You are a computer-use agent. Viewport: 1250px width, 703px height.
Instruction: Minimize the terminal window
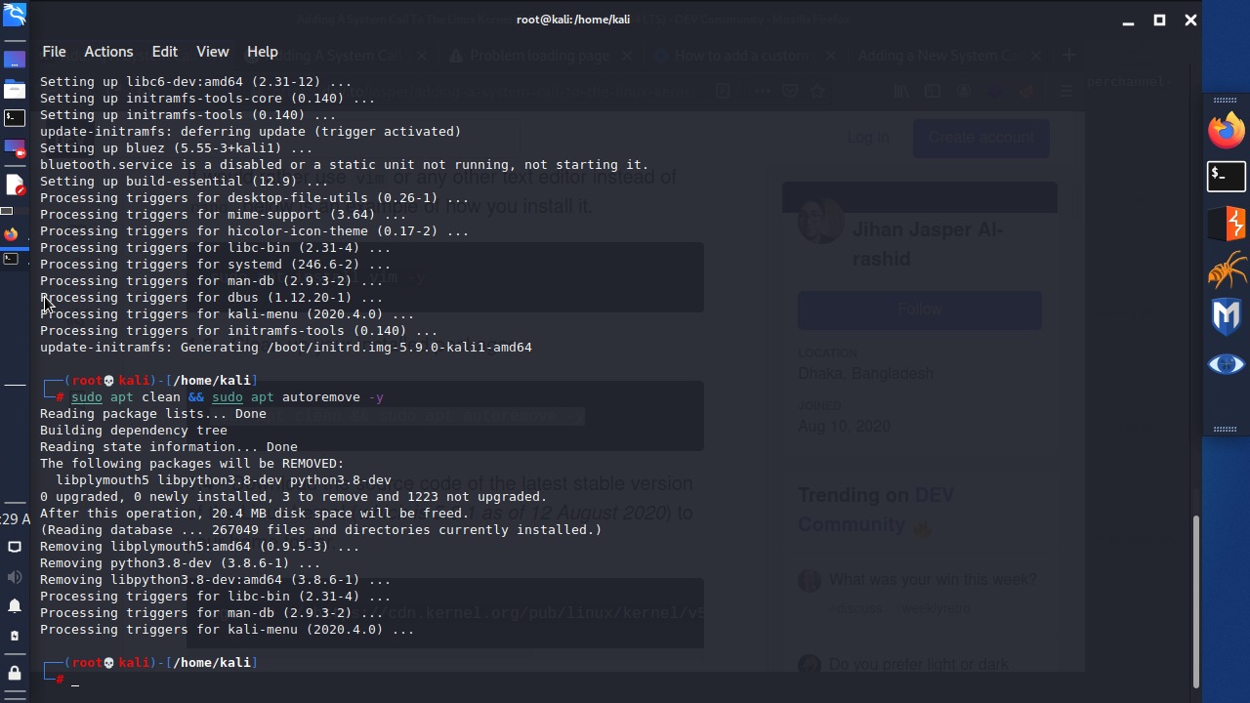tap(1128, 20)
